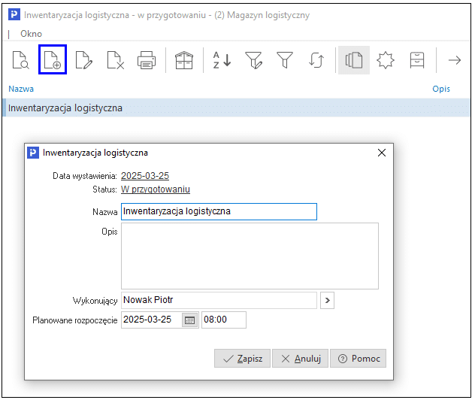The width and height of the screenshot is (475, 400).
Task: Click the refresh arrows toolbar icon
Action: click(316, 60)
